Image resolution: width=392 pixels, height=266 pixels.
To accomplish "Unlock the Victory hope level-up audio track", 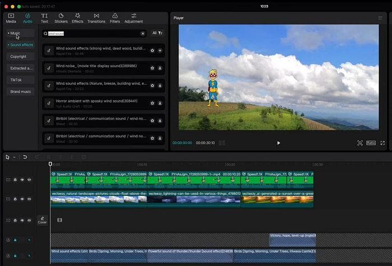I will 15,240.
